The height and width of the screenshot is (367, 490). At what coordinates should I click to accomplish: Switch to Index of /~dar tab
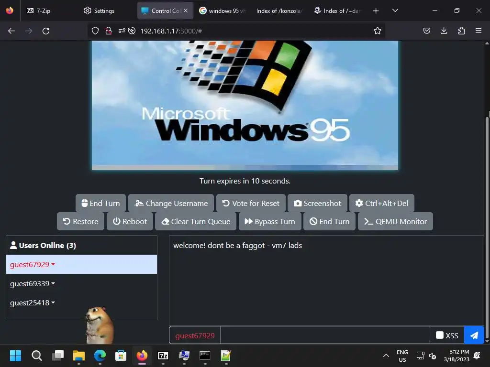(337, 11)
